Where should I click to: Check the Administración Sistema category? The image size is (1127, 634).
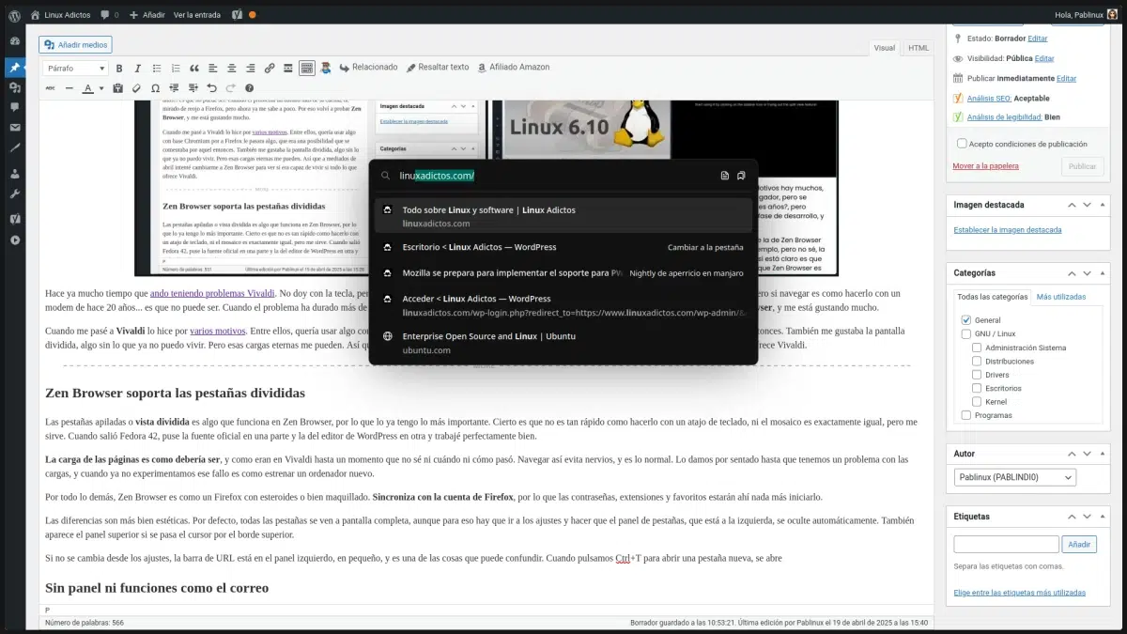pyautogui.click(x=978, y=348)
